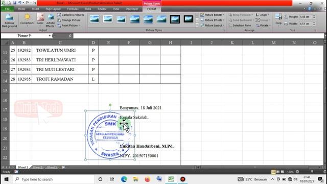Viewport: 327px width, 184px height.
Task: Open picture Color options
Action: (x=40, y=20)
